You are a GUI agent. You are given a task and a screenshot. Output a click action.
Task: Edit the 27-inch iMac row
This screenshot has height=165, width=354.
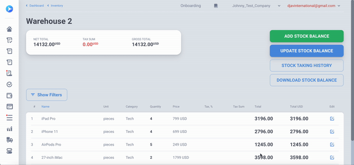click(332, 158)
